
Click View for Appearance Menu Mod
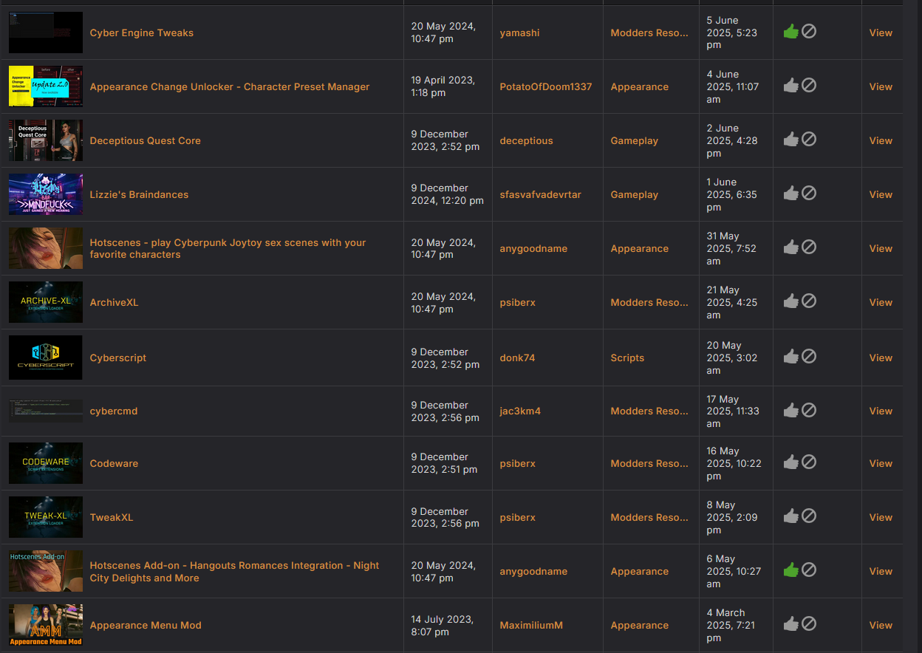click(881, 625)
